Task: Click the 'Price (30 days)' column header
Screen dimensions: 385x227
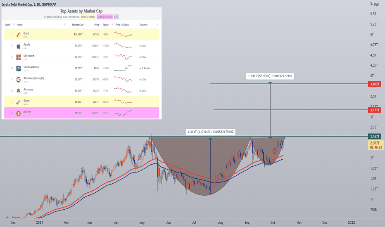Action: [x=122, y=25]
